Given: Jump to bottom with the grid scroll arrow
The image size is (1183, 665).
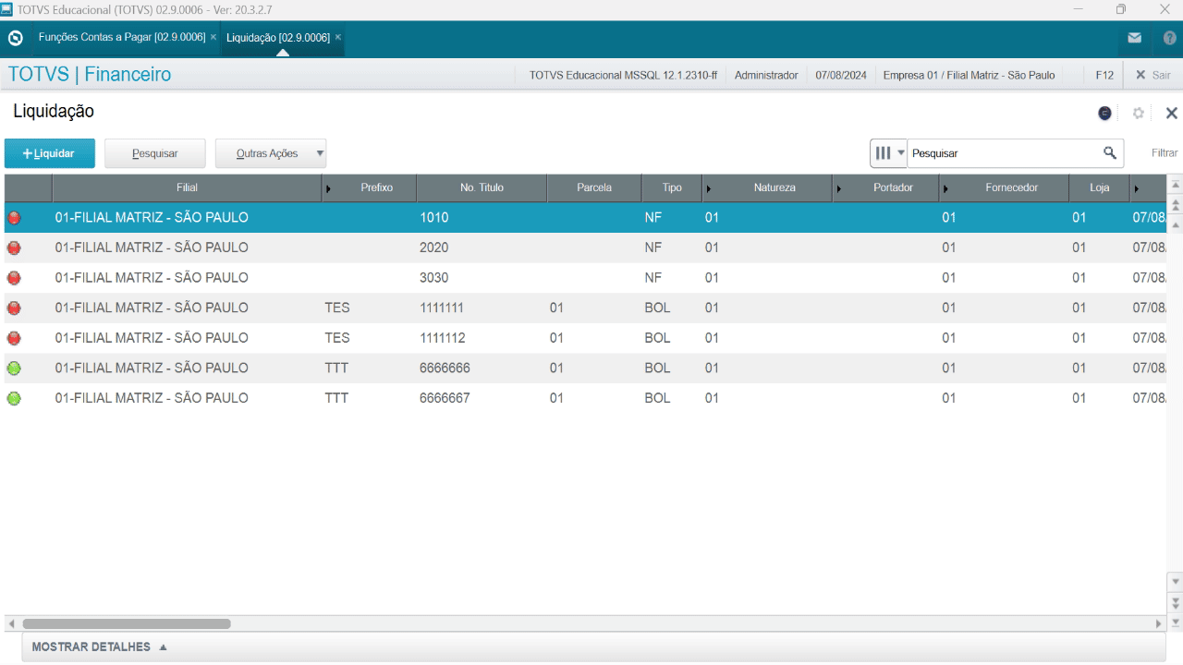Looking at the screenshot, I should tap(1176, 622).
